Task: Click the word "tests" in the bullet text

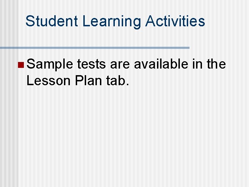Action: pos(92,64)
